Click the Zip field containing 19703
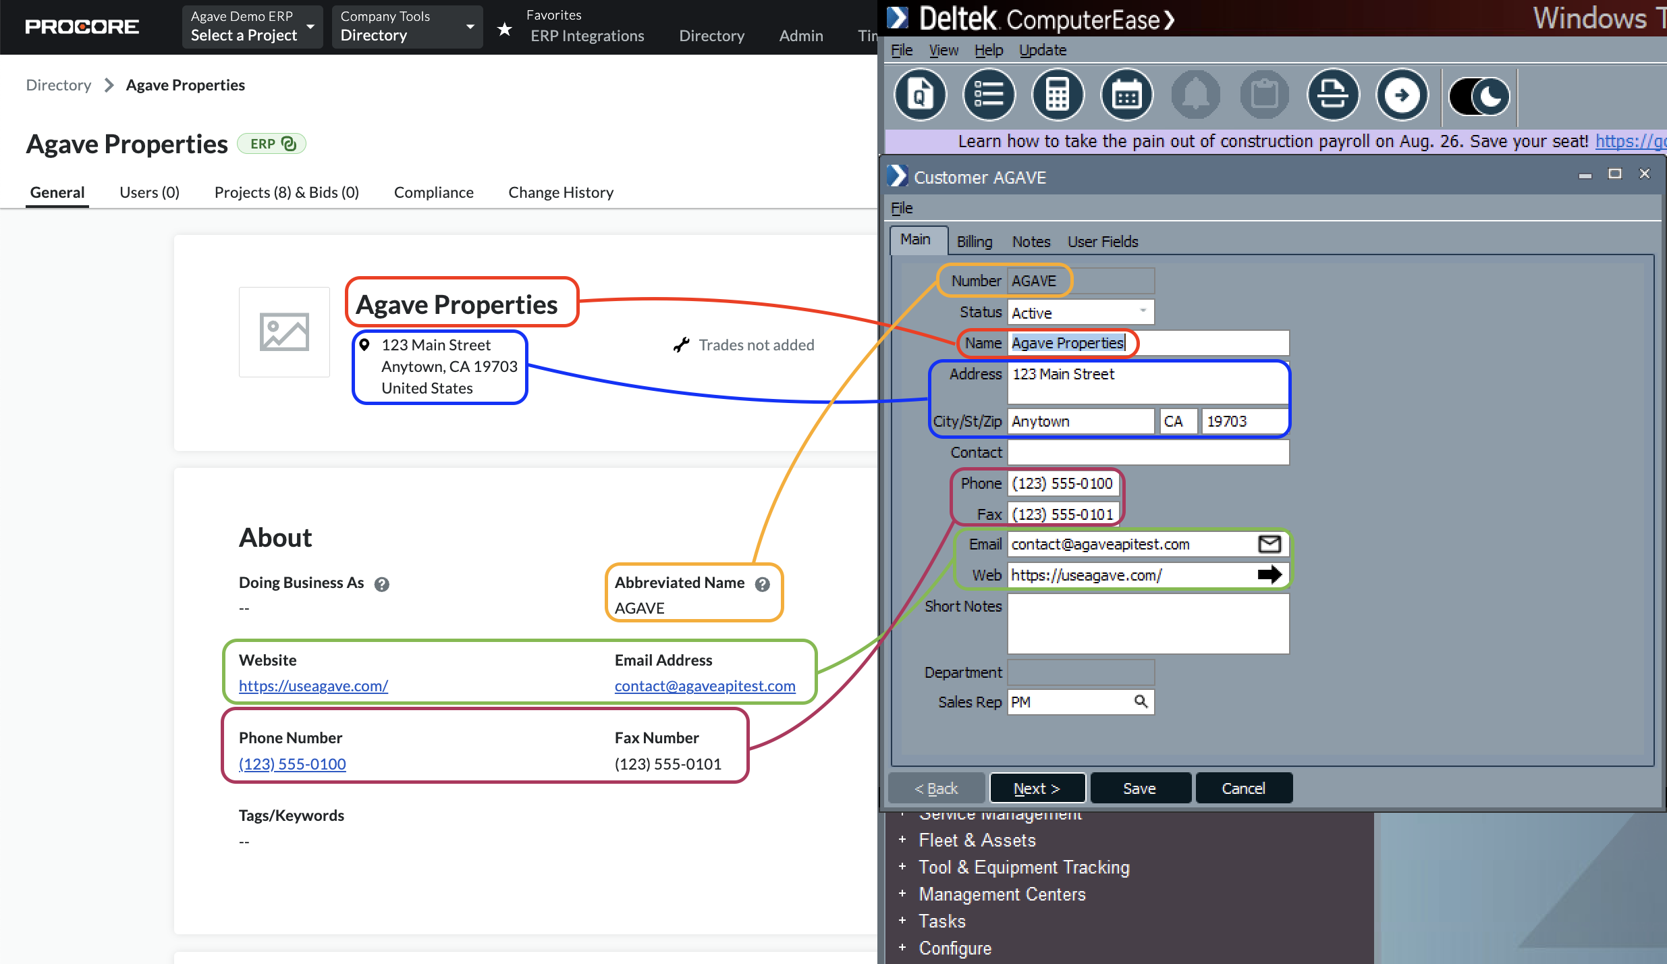Screen dimensions: 1667x964 pyautogui.click(x=1245, y=421)
